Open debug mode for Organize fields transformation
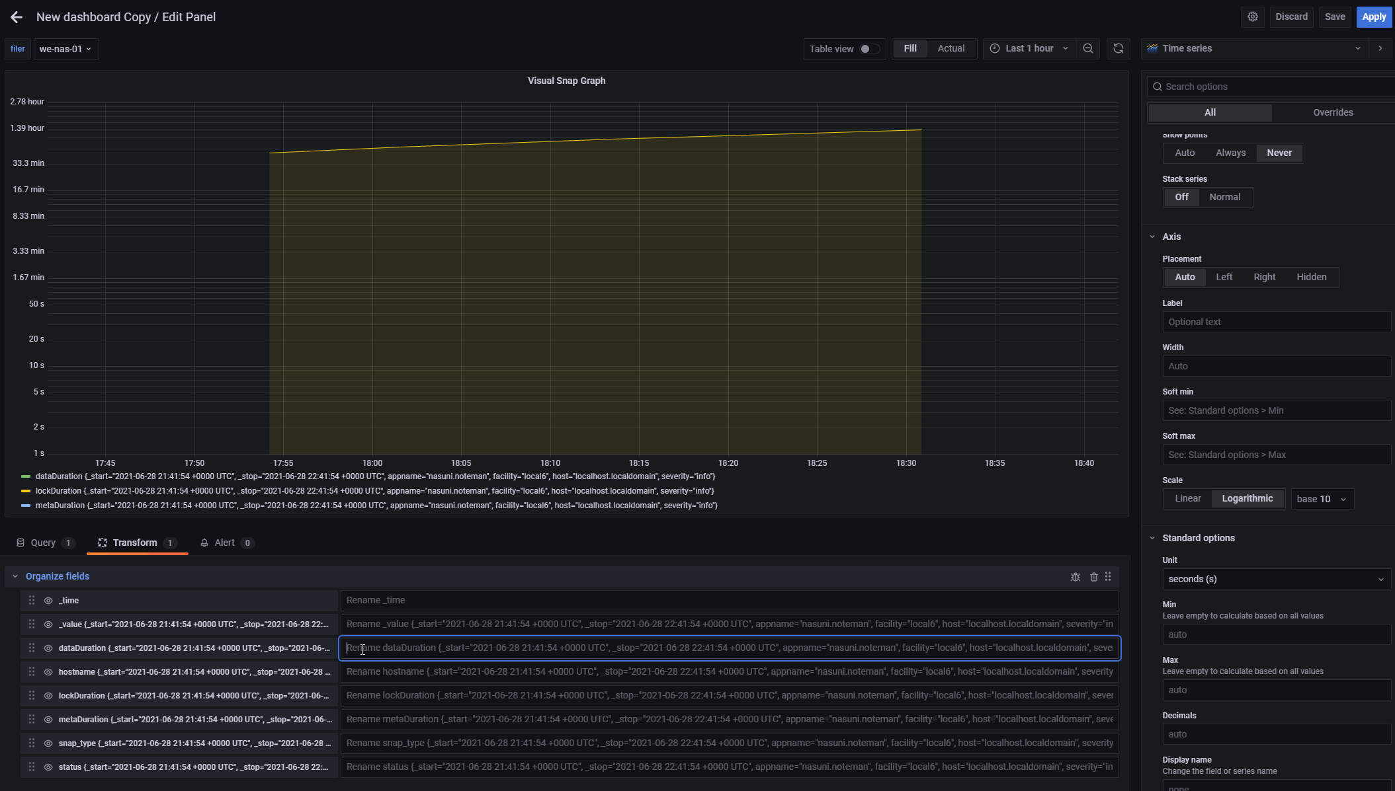 pos(1076,576)
